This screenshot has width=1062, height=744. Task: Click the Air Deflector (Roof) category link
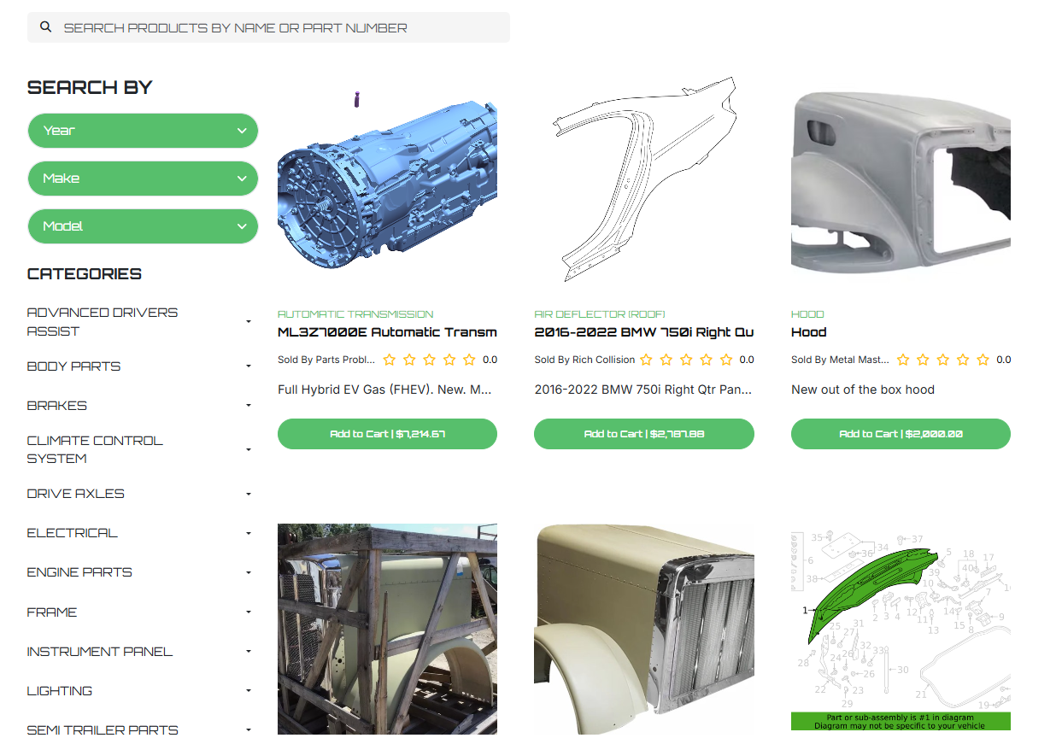pyautogui.click(x=600, y=314)
